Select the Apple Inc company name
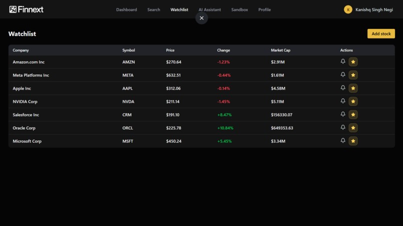403x226 pixels. click(22, 88)
